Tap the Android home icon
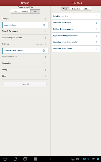101x162 pixels. (15, 159)
